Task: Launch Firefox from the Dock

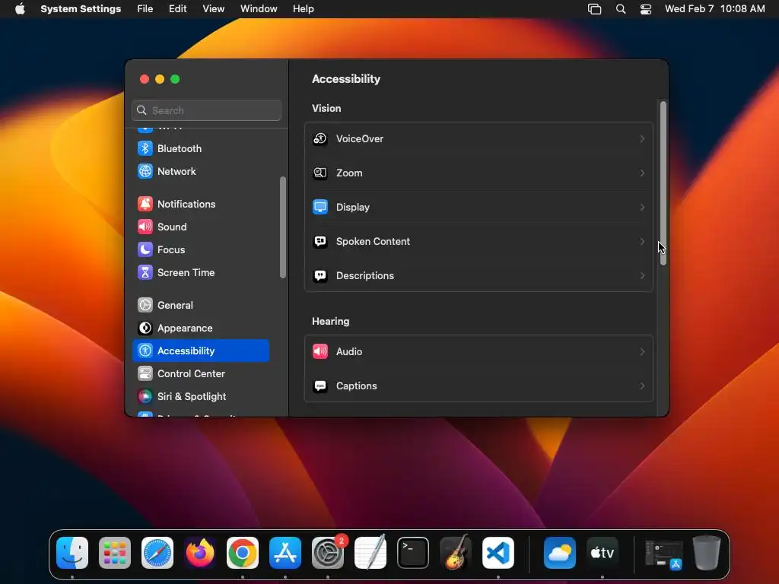Action: [x=200, y=553]
